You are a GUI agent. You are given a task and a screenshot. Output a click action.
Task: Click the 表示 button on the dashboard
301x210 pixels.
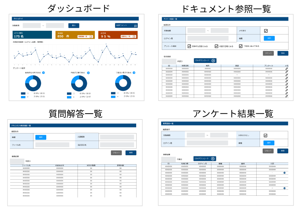[74, 25]
